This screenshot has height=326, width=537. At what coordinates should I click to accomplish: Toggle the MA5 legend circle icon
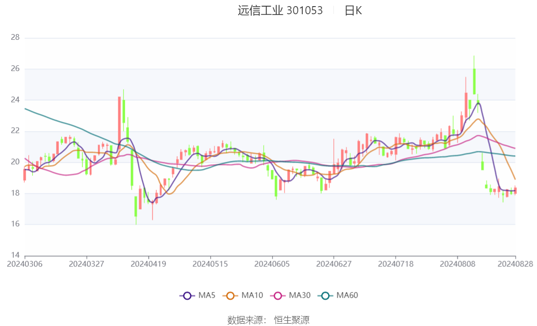pyautogui.click(x=187, y=296)
